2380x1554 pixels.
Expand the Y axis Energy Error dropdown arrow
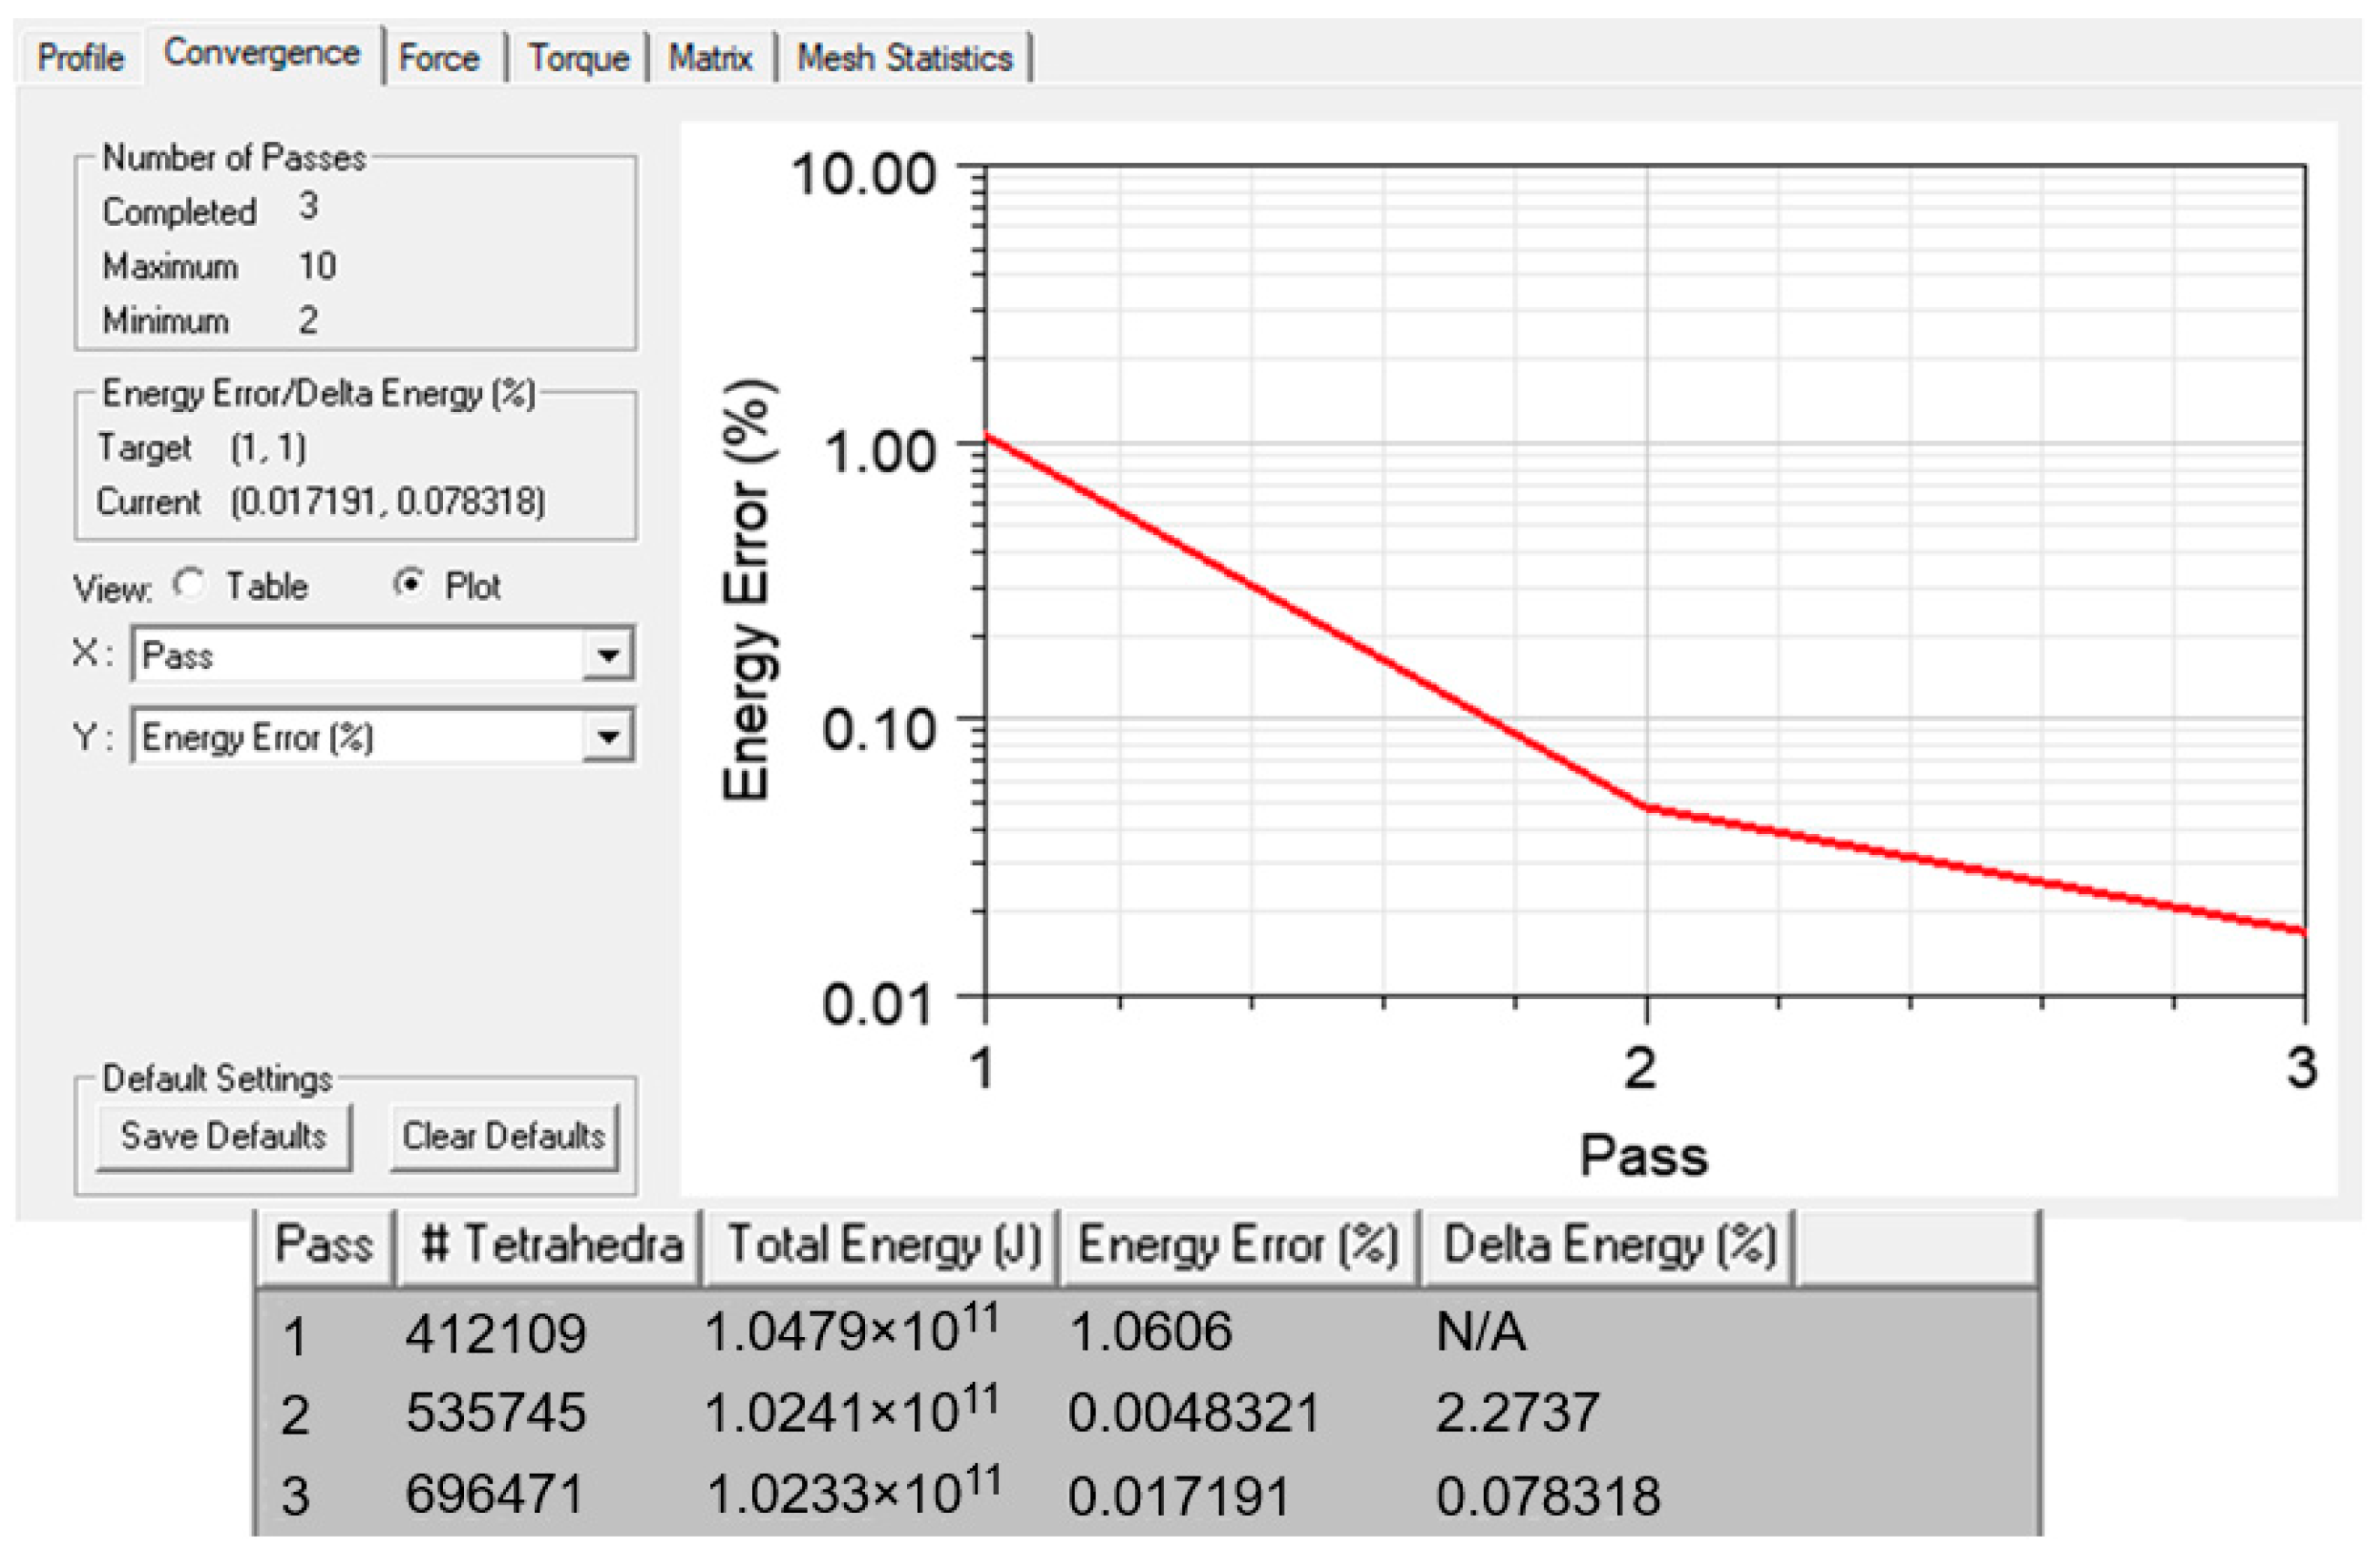click(608, 737)
